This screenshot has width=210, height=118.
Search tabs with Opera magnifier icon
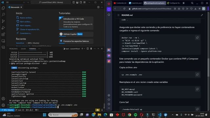tap(192, 3)
